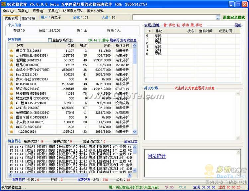This screenshot has width=249, height=191.
Task: Click the crown icon beside bao (23211109)
Action: tap(11, 74)
